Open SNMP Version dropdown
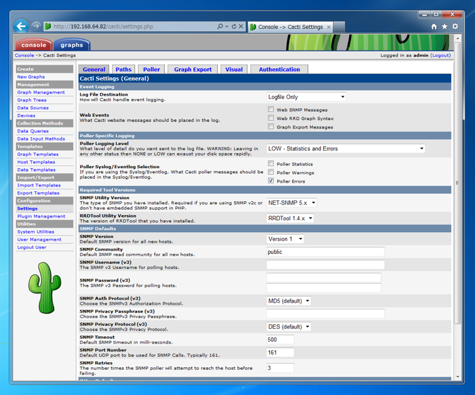This screenshot has height=395, width=475. 285,239
